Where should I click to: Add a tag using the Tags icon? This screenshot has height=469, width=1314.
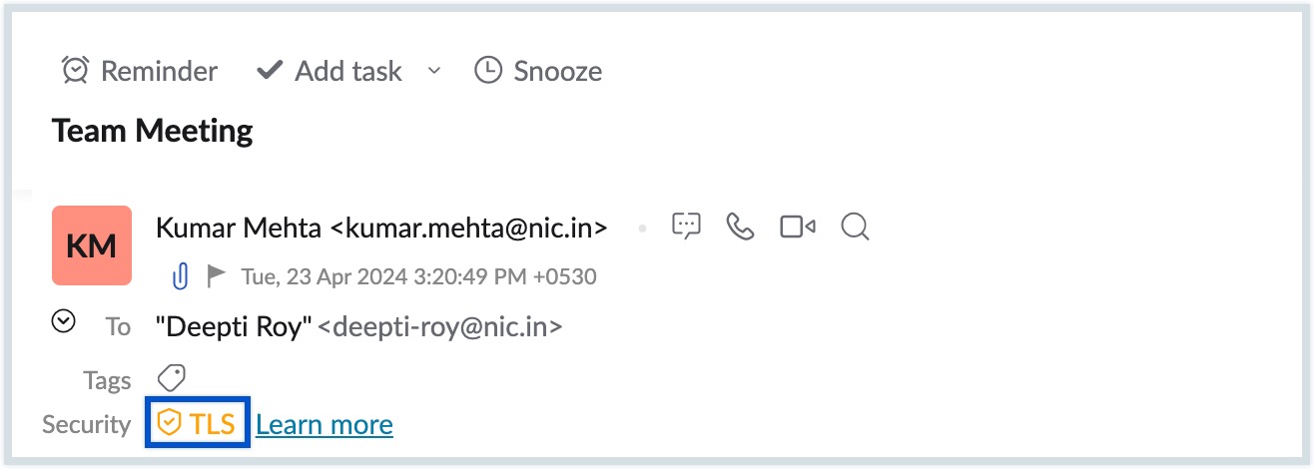(x=172, y=378)
